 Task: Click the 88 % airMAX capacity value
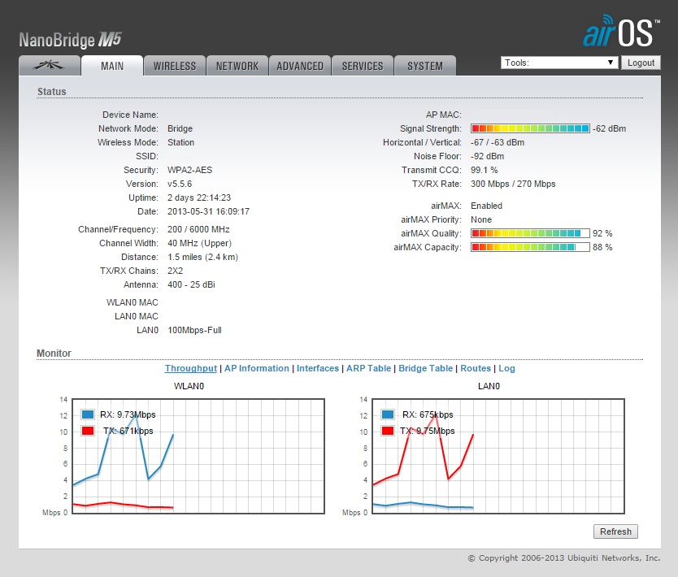[x=602, y=247]
